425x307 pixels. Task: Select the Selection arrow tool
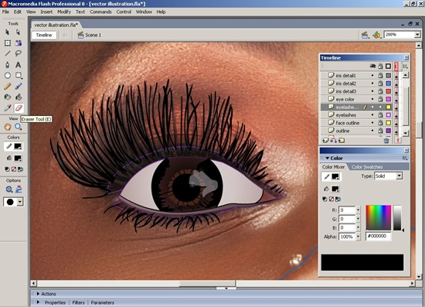[x=7, y=32]
